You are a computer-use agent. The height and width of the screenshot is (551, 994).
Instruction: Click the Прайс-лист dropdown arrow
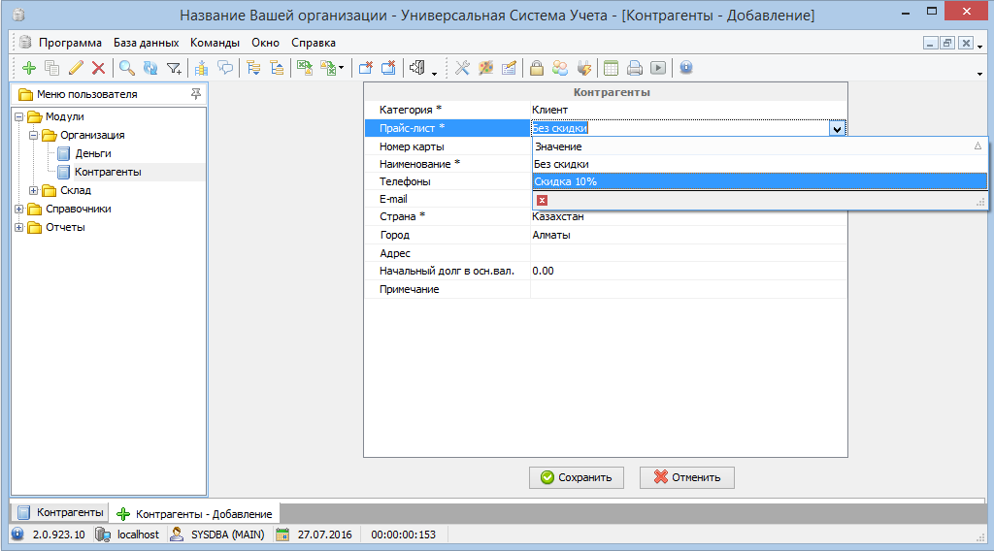[x=836, y=128]
